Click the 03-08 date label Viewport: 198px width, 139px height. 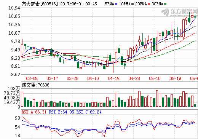[x=32, y=78]
